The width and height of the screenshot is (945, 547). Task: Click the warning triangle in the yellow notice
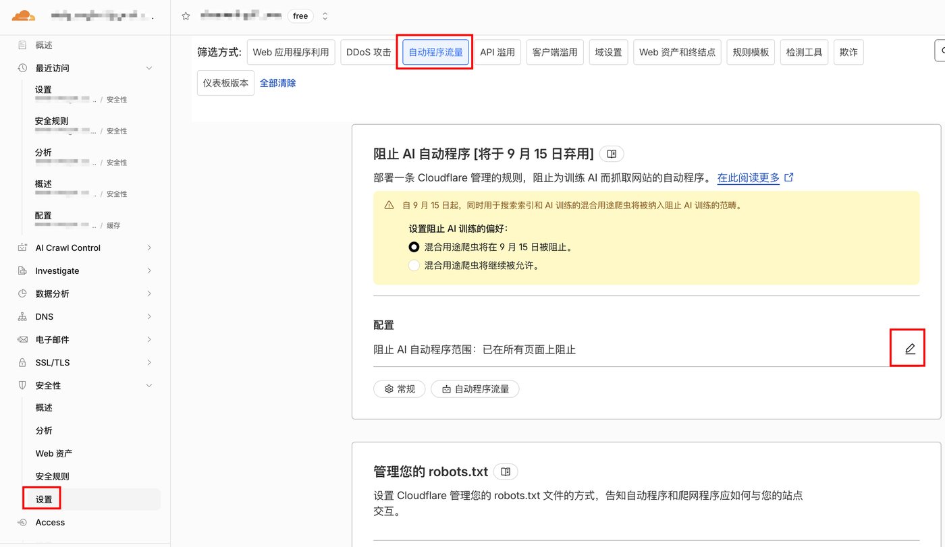[389, 205]
